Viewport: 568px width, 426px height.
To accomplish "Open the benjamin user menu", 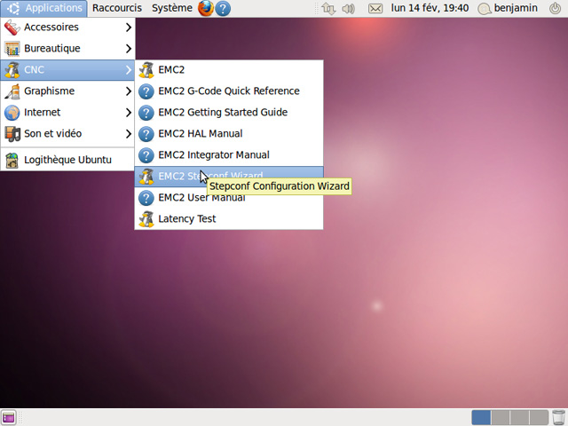I will pos(516,8).
